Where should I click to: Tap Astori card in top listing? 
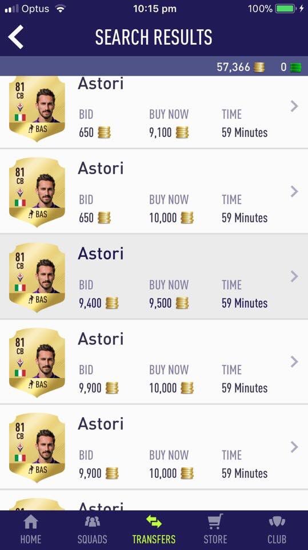tap(37, 109)
